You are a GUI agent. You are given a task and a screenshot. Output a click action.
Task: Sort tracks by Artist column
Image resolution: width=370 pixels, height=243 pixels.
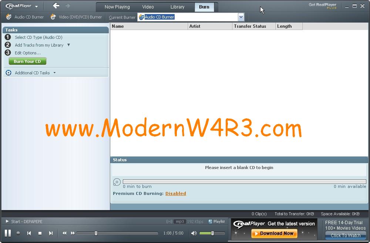point(210,26)
